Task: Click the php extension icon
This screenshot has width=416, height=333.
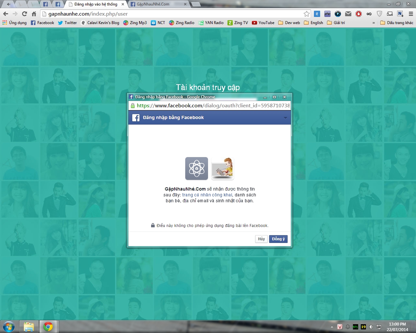Action: [327, 14]
